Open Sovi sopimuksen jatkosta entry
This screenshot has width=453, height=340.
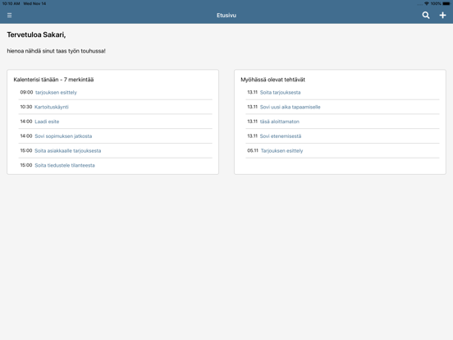tap(63, 136)
